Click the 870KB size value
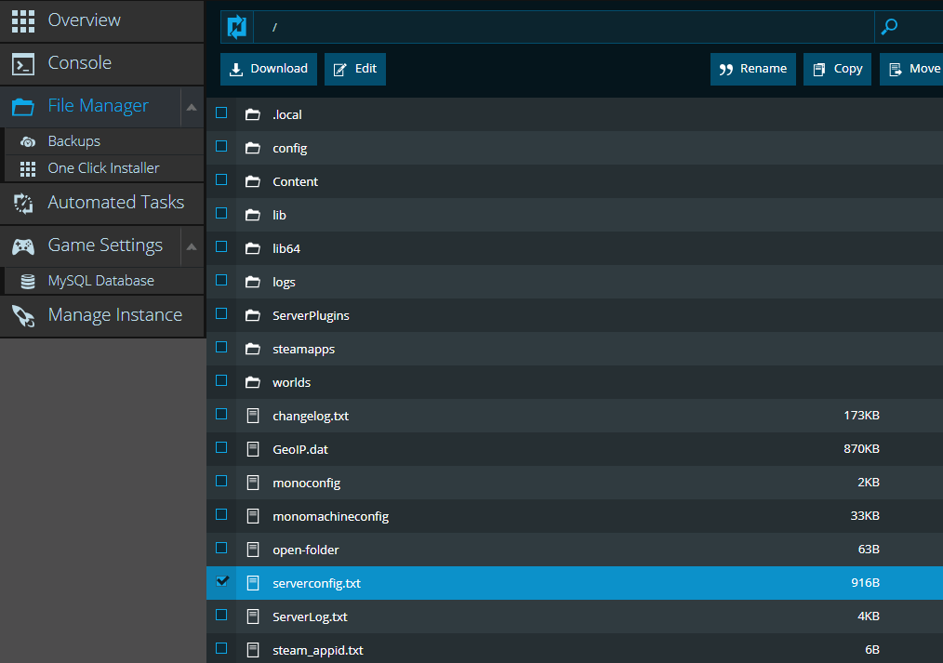This screenshot has height=663, width=943. (861, 449)
